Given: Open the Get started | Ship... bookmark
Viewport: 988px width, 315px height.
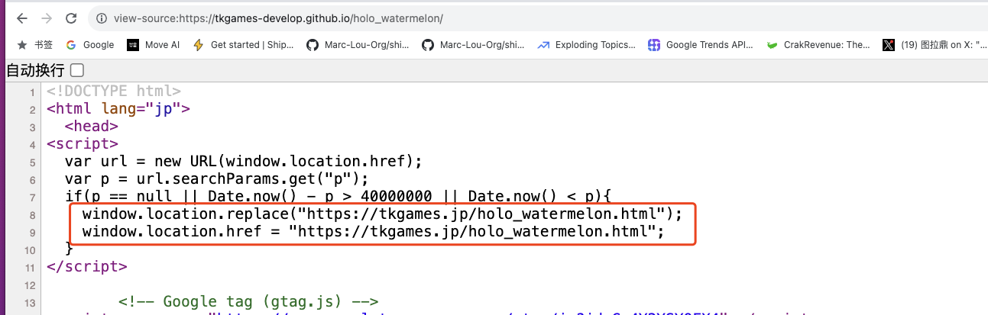Looking at the screenshot, I should [x=244, y=45].
